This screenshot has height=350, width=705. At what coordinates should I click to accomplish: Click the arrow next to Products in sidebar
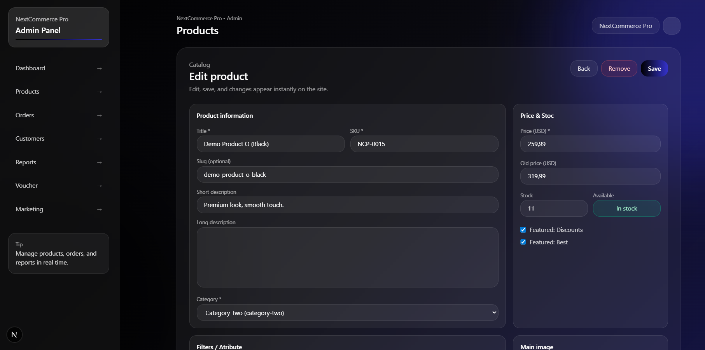click(100, 92)
